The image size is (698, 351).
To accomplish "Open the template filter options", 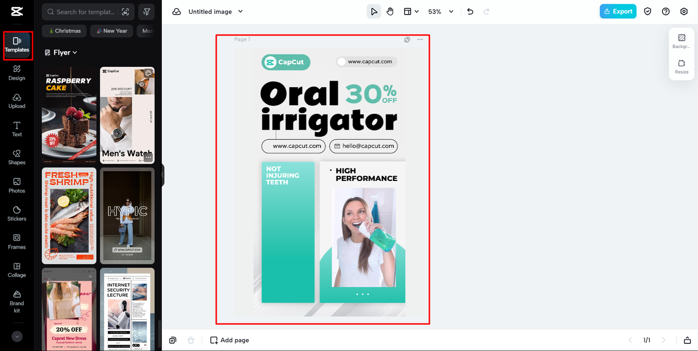I will point(146,11).
